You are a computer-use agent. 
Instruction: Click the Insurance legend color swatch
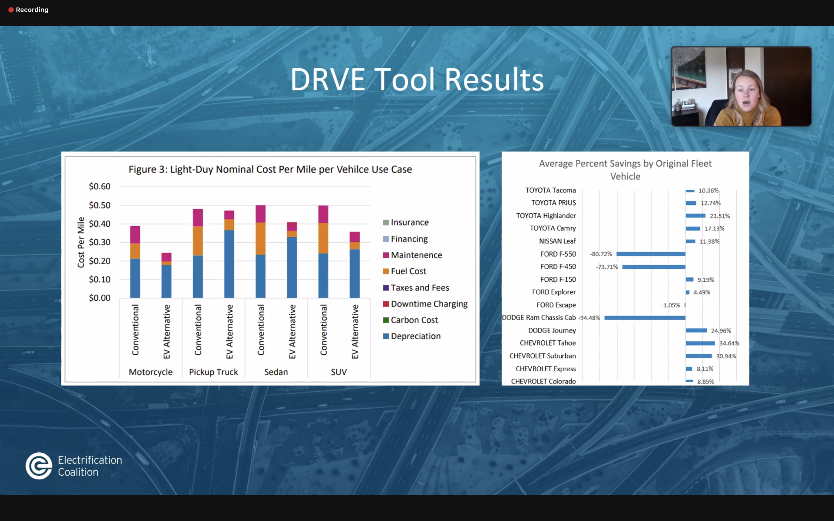[386, 223]
